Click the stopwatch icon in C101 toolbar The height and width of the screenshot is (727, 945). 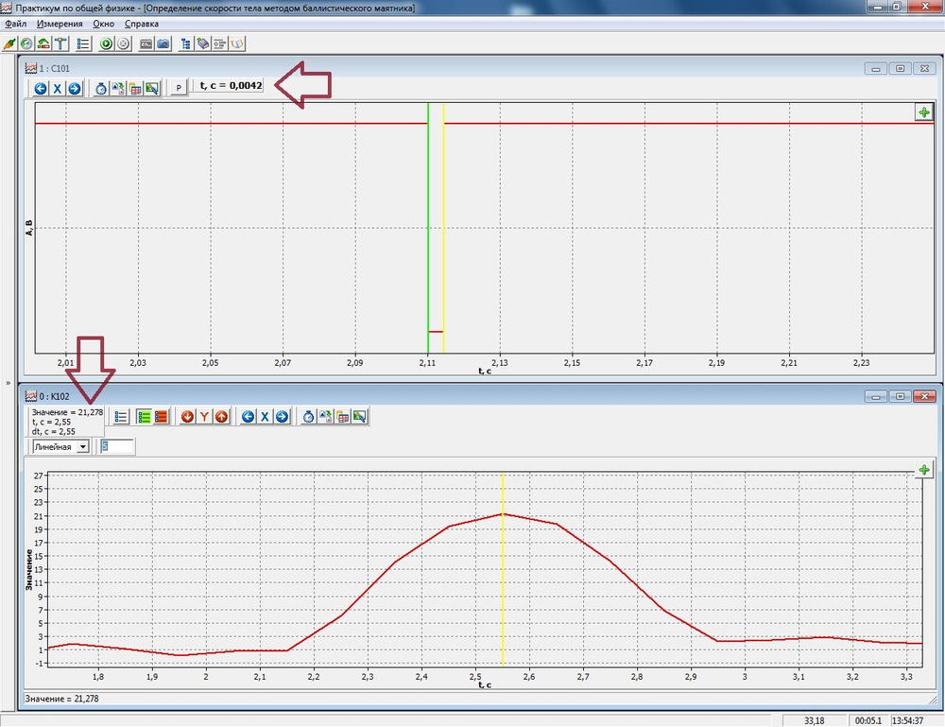coord(101,89)
